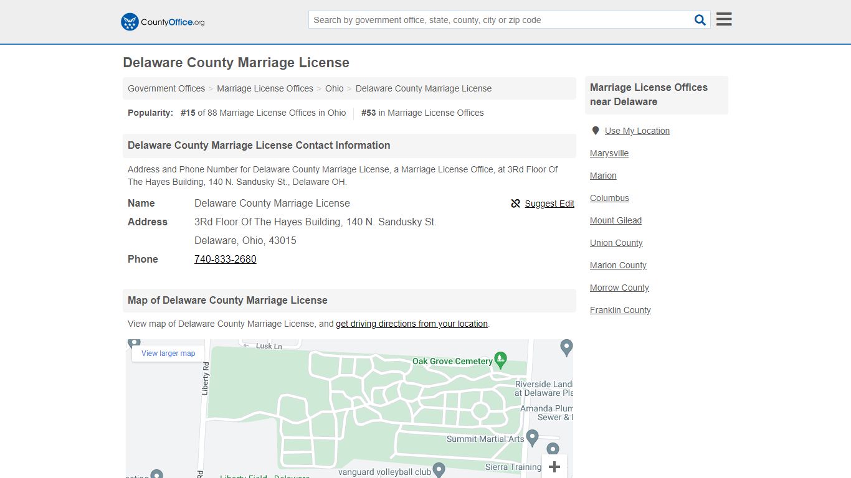
Task: Open Union County link
Action: point(616,243)
